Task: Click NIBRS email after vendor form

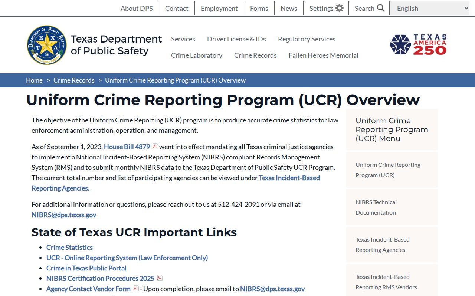Action: (x=272, y=289)
